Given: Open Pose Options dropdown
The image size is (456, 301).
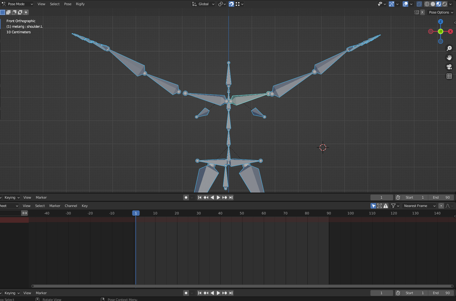Looking at the screenshot, I should (441, 12).
